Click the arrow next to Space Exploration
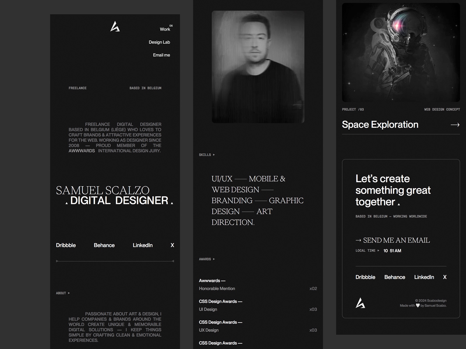466x349 pixels. [x=455, y=124]
